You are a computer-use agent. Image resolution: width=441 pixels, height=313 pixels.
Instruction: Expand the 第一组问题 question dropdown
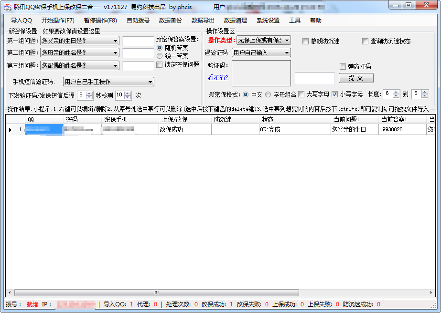[x=80, y=41]
